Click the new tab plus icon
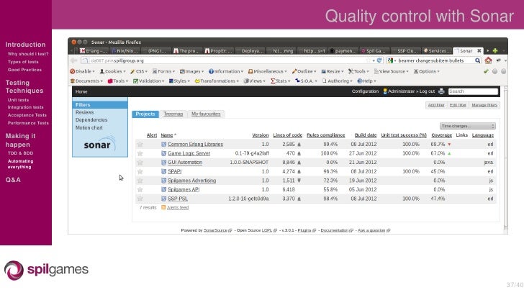This screenshot has width=524, height=295. 495,51
